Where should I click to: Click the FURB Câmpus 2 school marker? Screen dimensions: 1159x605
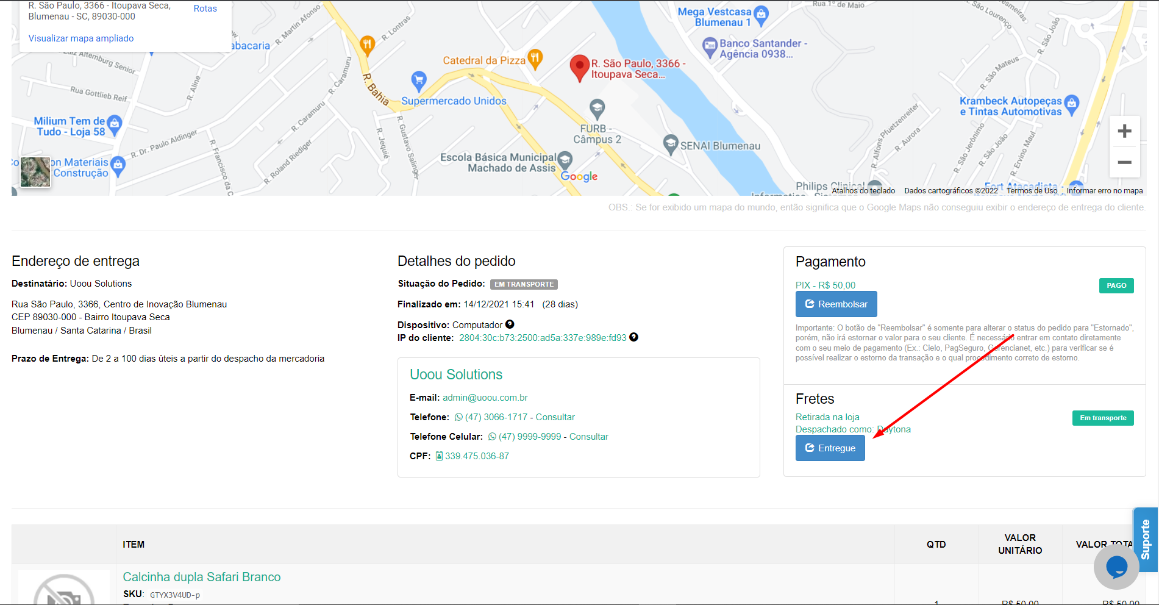(x=597, y=109)
